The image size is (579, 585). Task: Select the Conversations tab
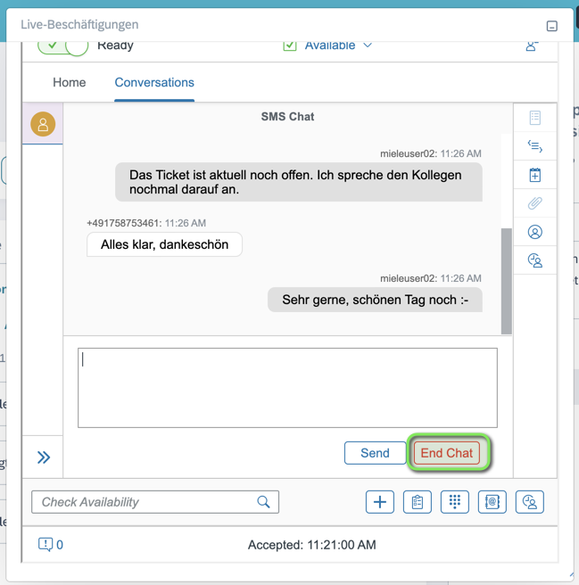pos(154,82)
